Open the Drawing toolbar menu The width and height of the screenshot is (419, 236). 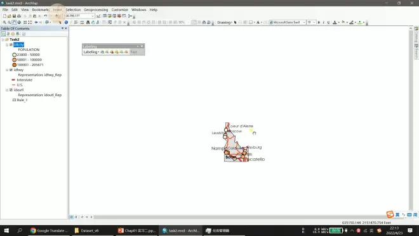tap(225, 22)
